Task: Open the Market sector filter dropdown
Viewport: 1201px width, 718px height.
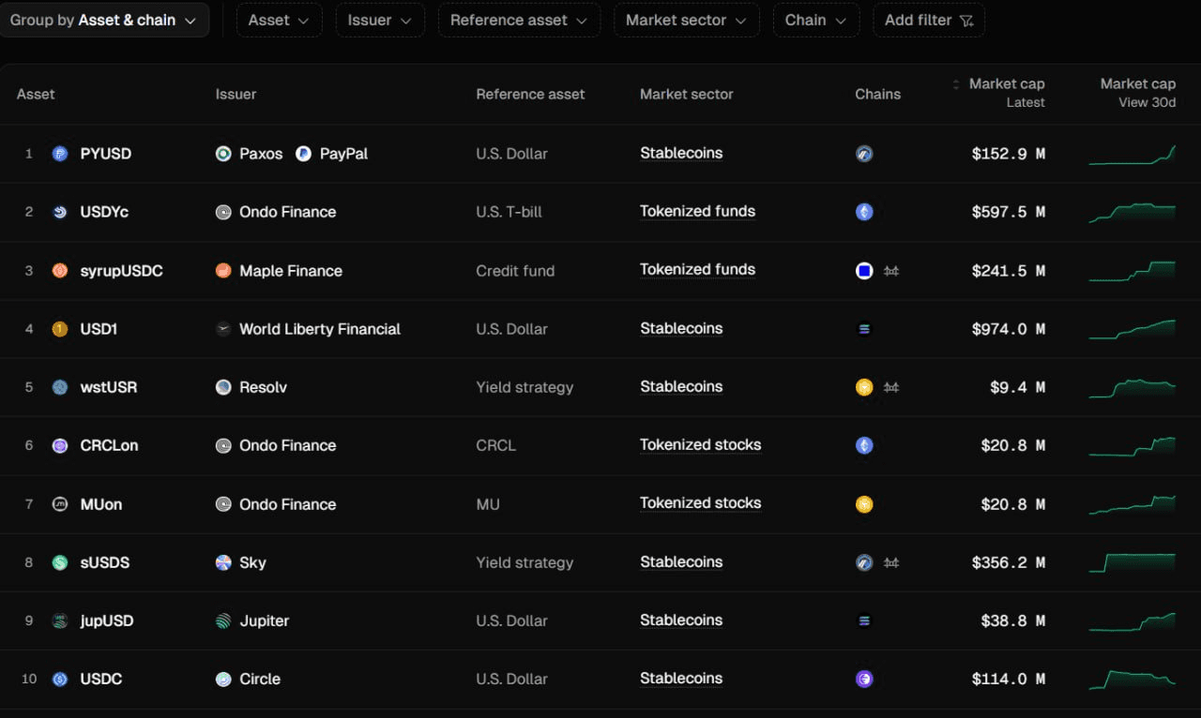Action: point(686,21)
